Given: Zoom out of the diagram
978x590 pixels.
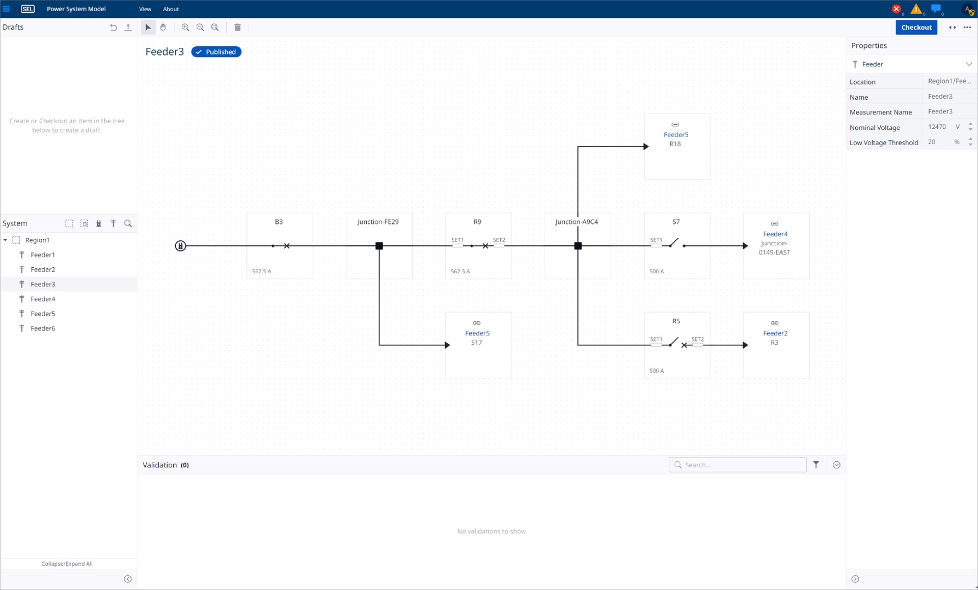Looking at the screenshot, I should tap(200, 27).
